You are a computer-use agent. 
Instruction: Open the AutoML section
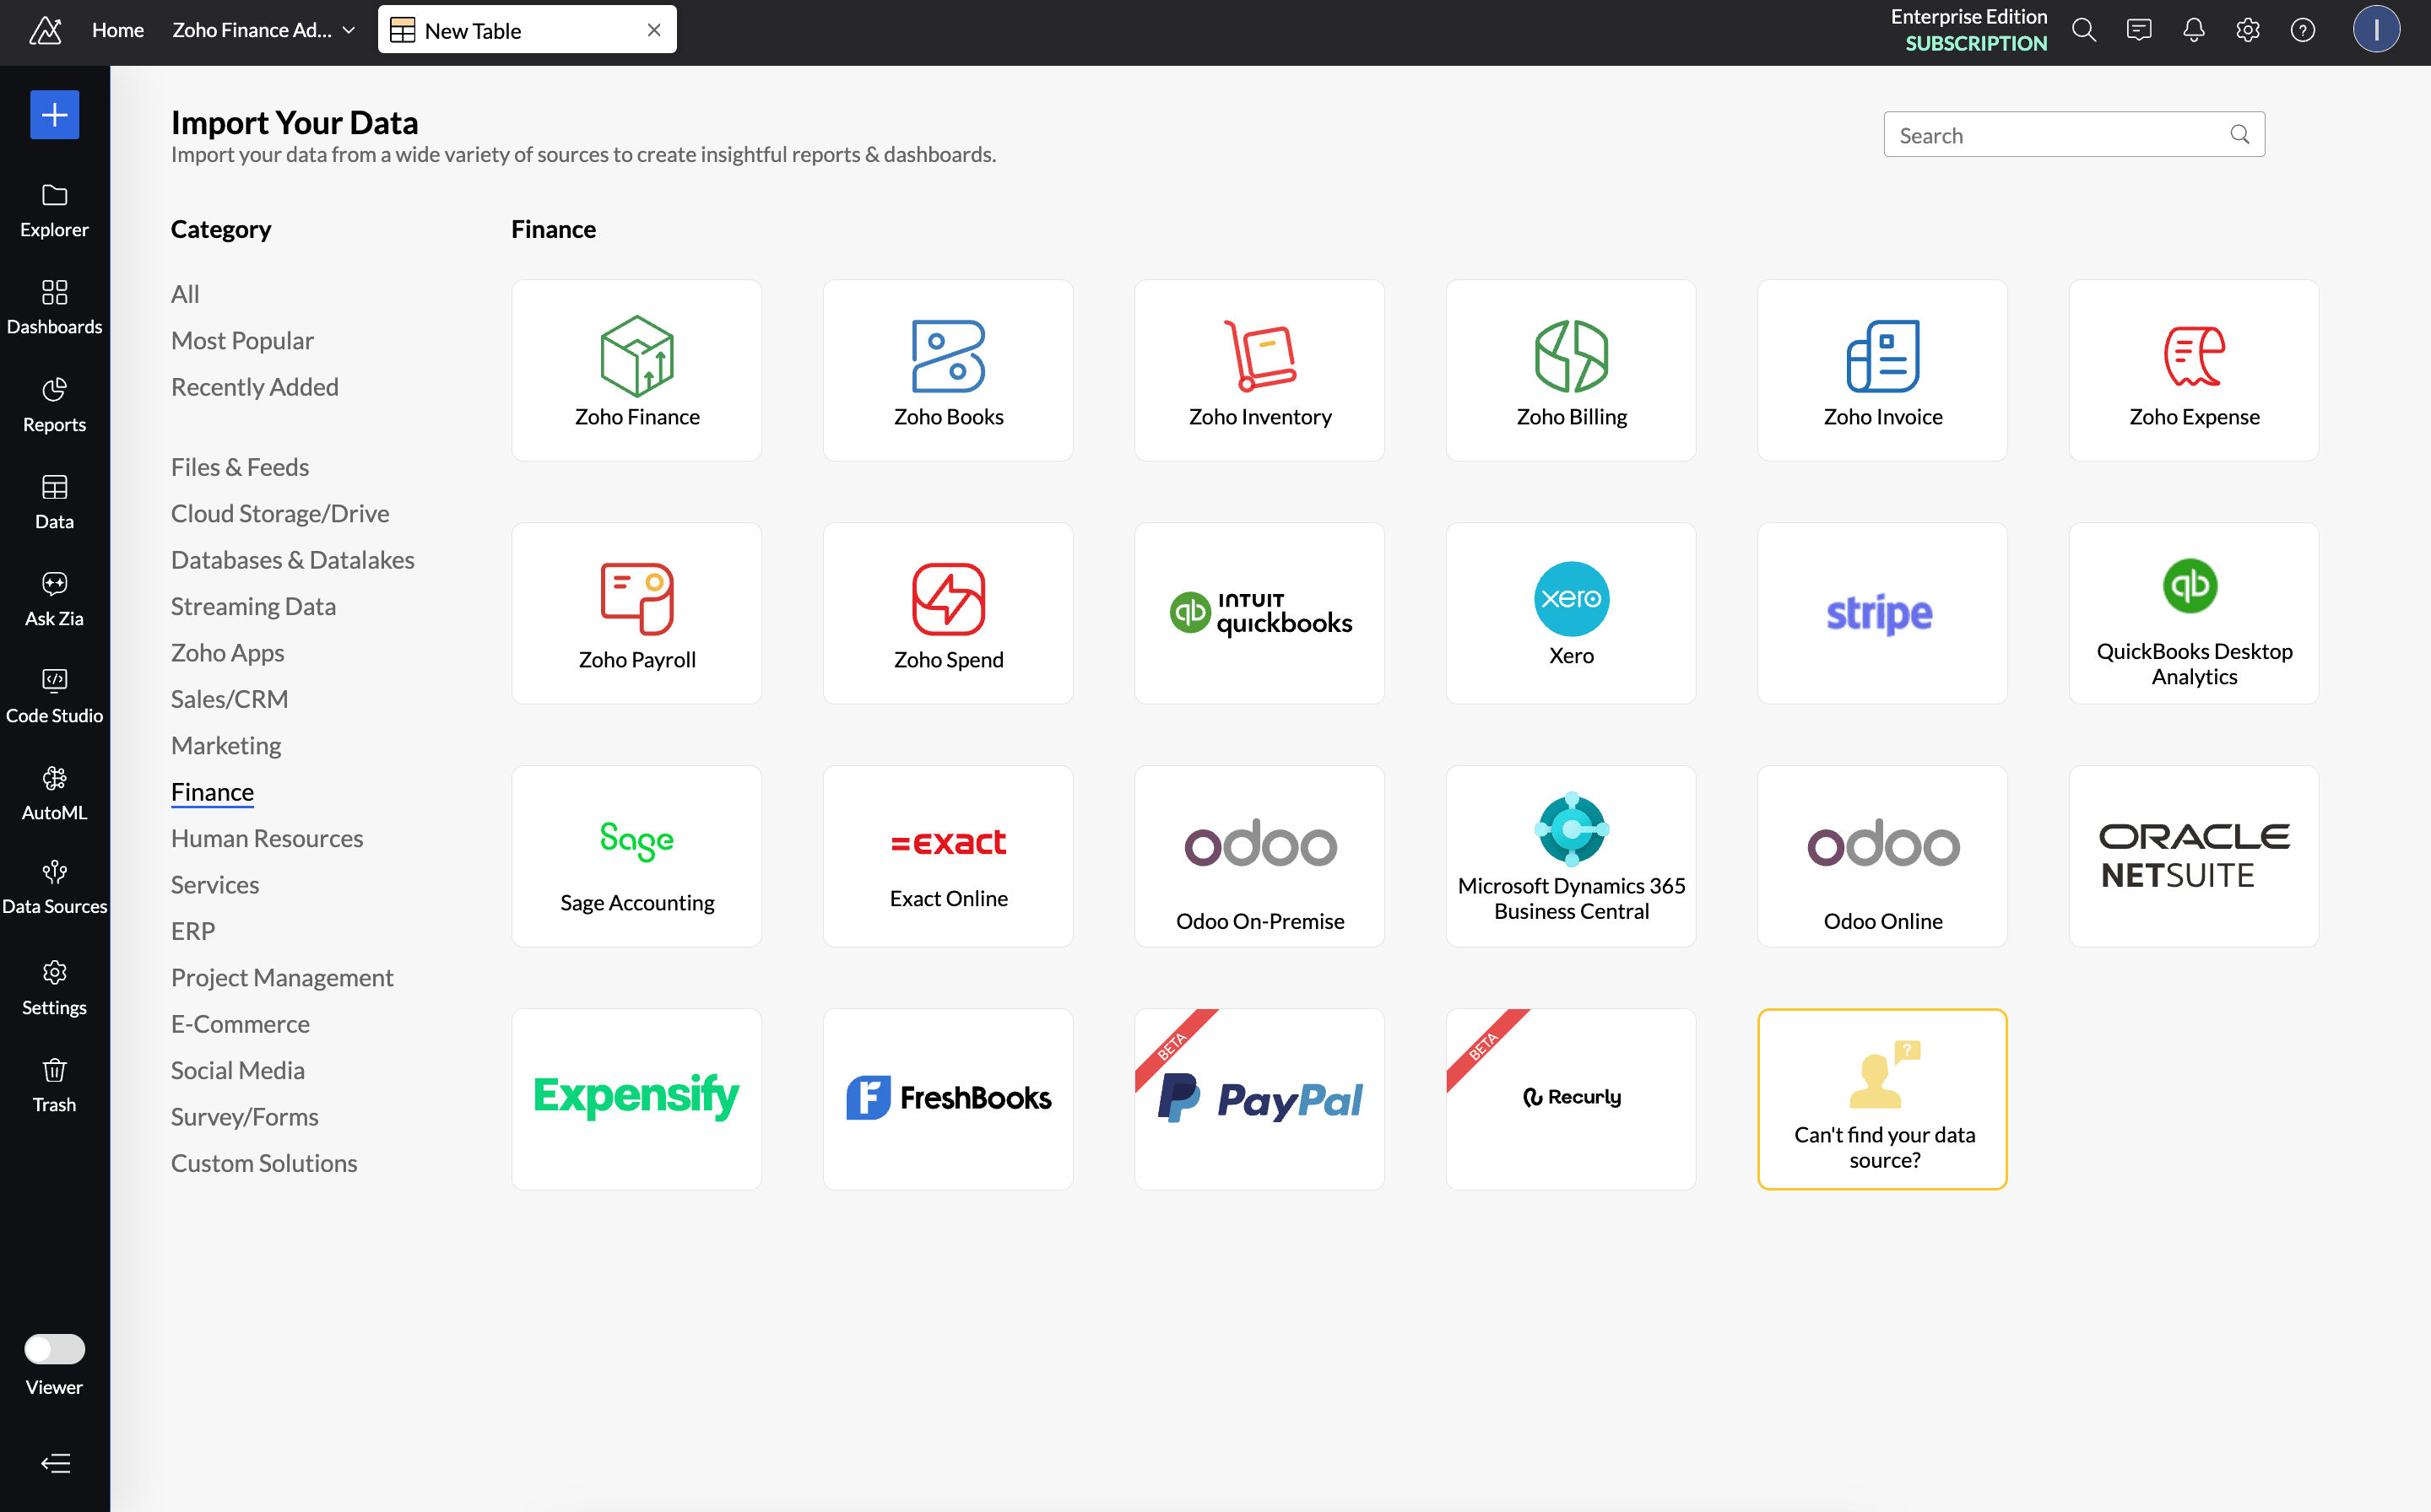pos(54,793)
